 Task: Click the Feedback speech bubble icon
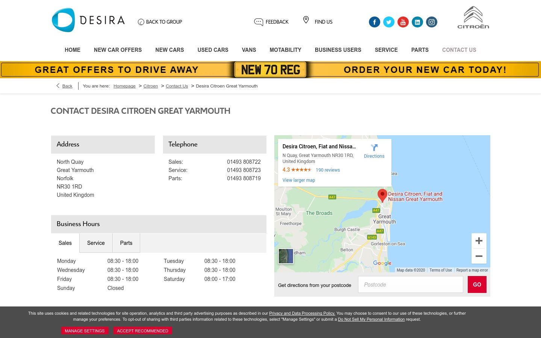coord(258,22)
